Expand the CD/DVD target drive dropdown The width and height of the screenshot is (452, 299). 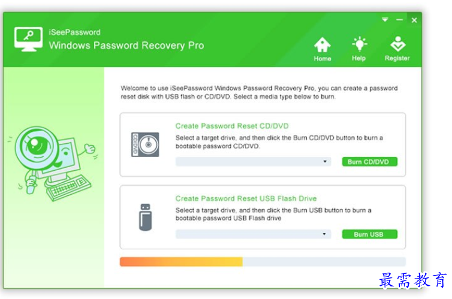(254, 162)
